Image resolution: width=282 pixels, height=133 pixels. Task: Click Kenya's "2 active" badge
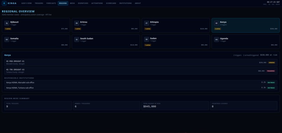click(x=218, y=29)
